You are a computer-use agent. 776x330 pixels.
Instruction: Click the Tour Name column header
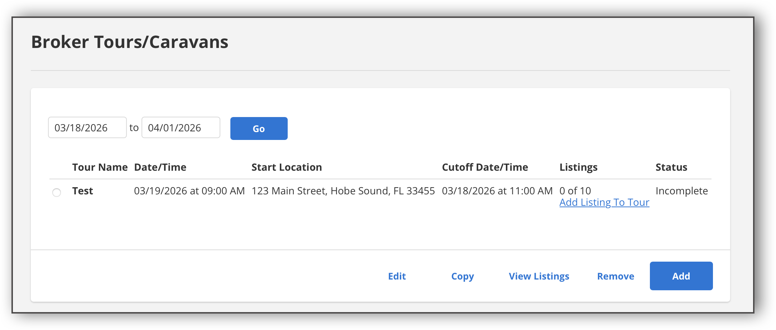click(x=100, y=167)
